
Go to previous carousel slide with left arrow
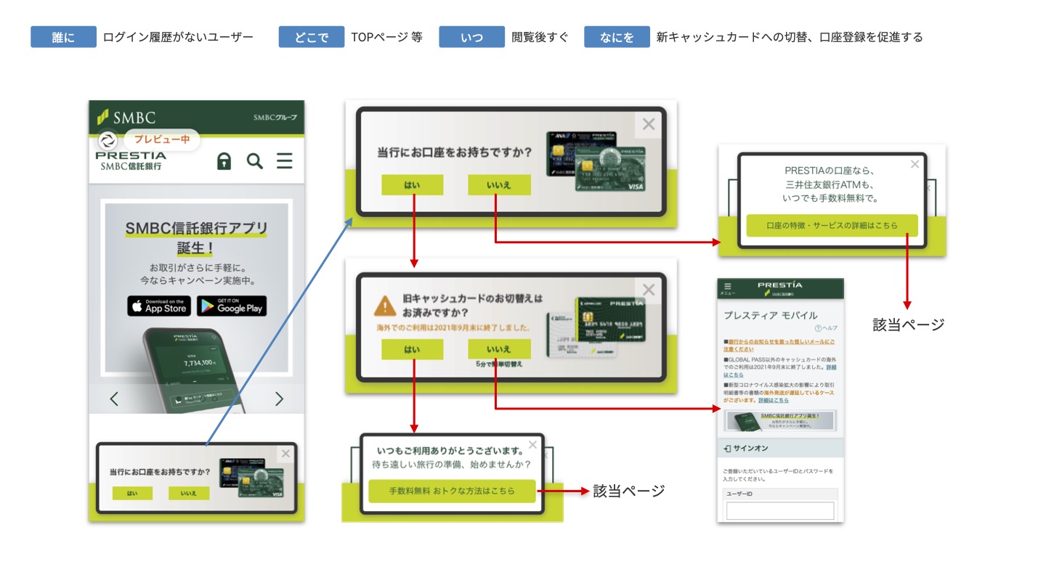point(114,399)
